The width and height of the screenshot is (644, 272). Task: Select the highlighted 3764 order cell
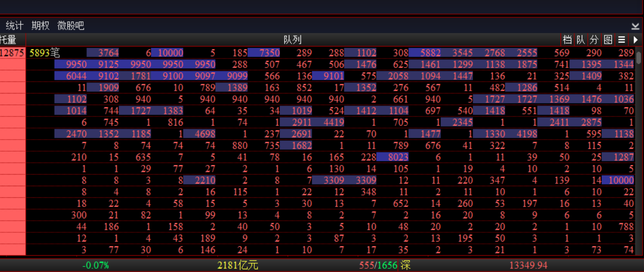click(x=103, y=53)
